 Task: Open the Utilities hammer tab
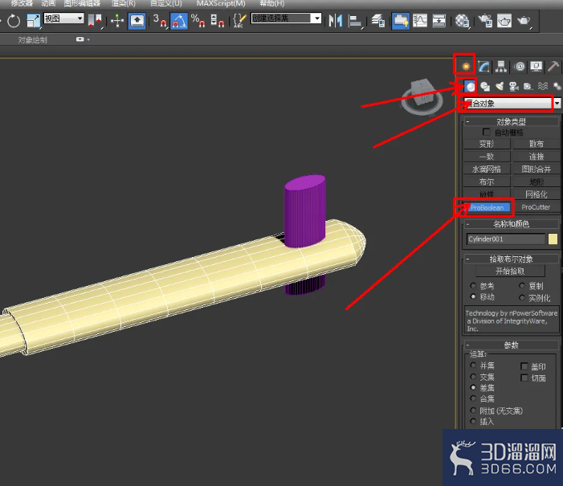(553, 66)
